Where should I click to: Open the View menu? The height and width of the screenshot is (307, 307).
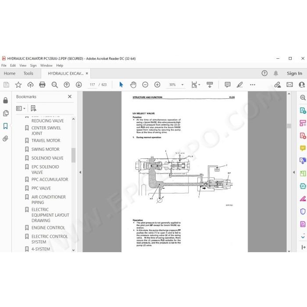(23, 65)
